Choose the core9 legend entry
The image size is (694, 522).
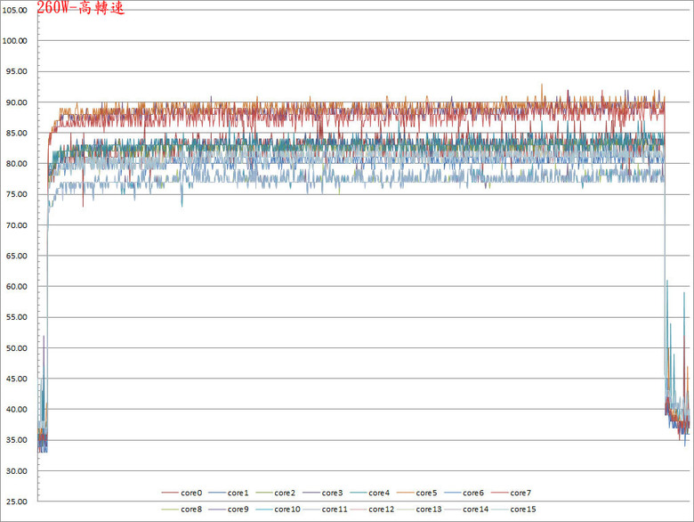coord(229,510)
